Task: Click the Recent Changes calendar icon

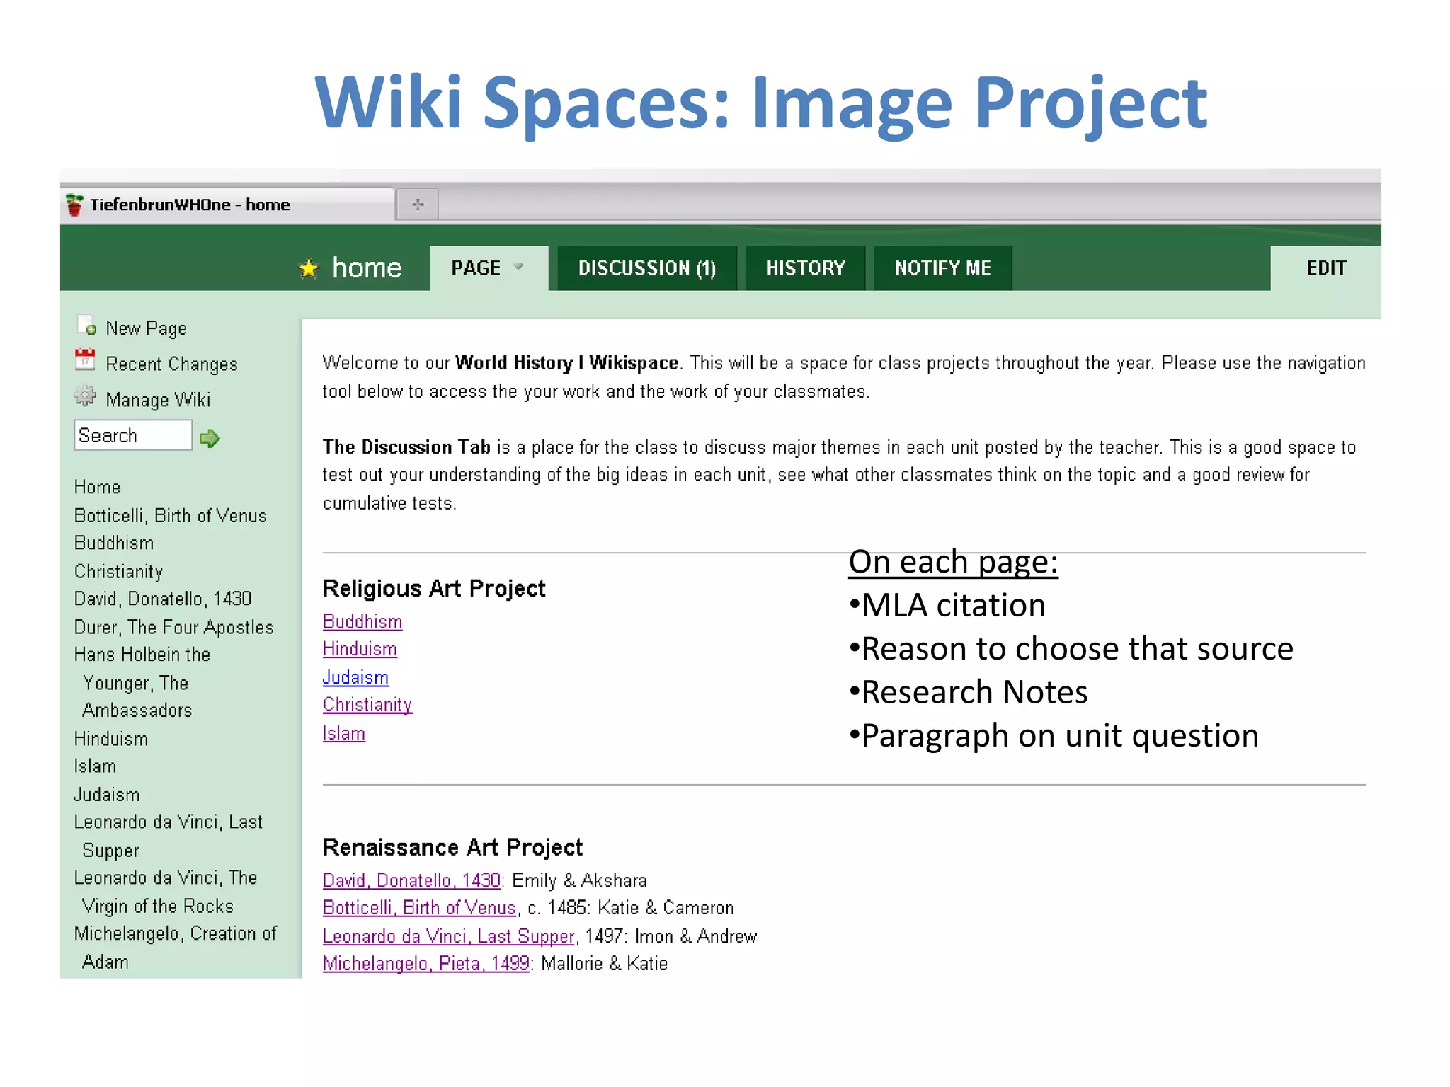Action: pyautogui.click(x=85, y=360)
